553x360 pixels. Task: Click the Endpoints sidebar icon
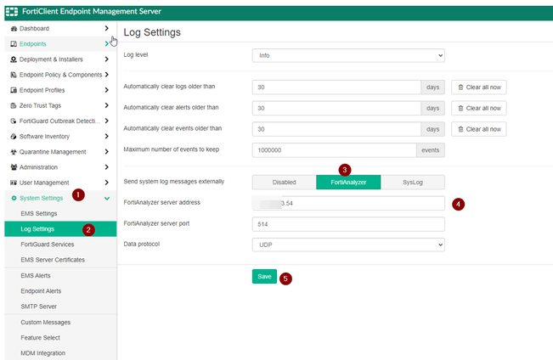tap(14, 44)
